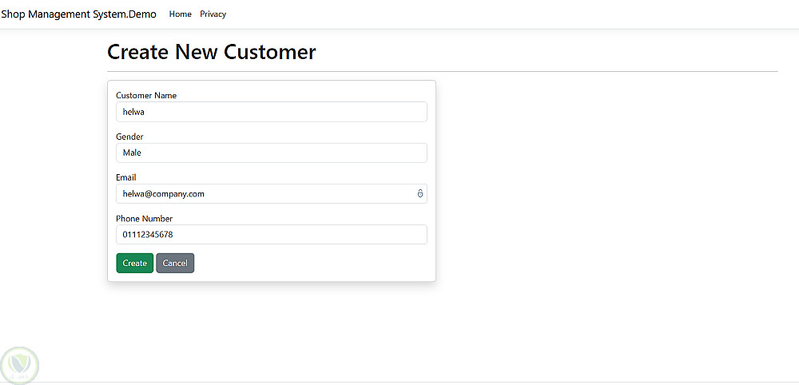This screenshot has width=799, height=385.
Task: Click the Create New Customer heading
Action: pyautogui.click(x=212, y=53)
